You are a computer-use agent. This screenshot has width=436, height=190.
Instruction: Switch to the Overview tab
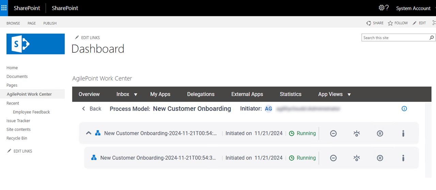point(89,94)
